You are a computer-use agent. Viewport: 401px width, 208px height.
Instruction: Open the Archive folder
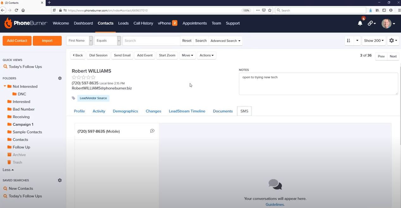click(19, 155)
